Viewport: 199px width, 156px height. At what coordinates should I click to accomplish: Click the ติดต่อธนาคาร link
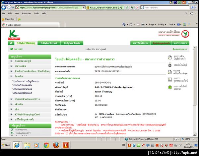[x=179, y=49]
